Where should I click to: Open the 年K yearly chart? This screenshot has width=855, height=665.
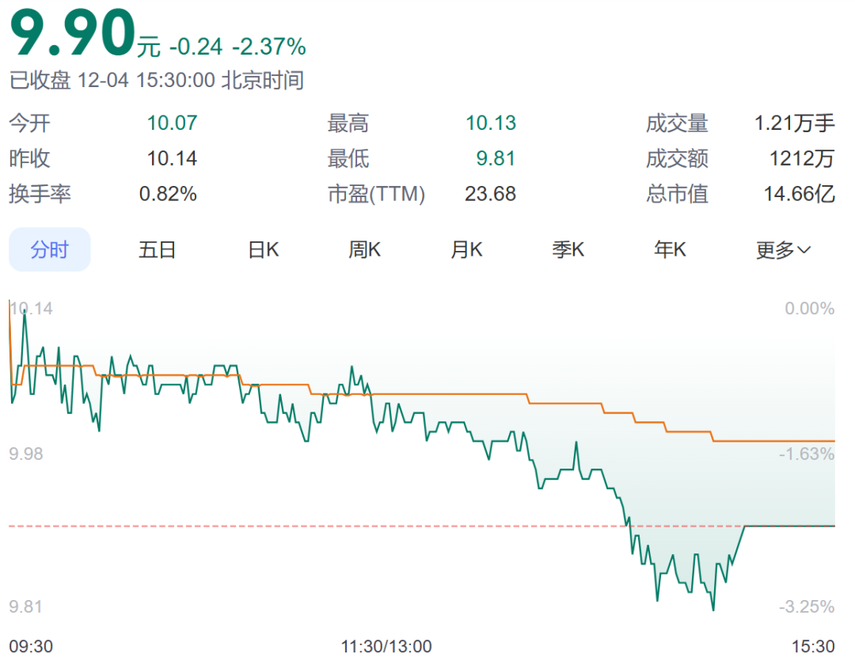pos(670,250)
